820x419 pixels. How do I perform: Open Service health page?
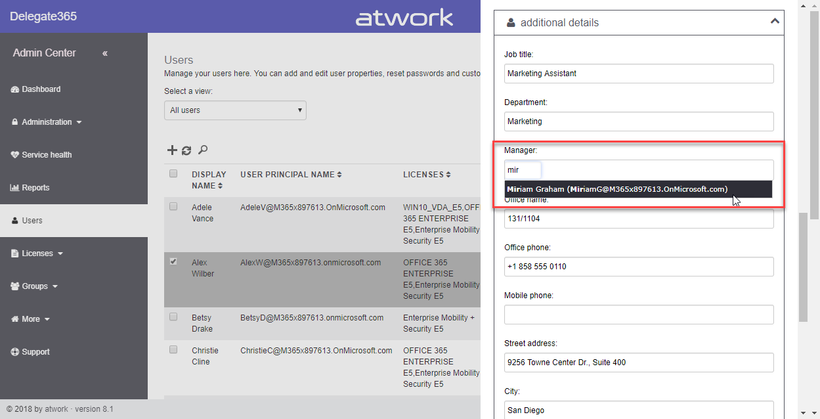(x=46, y=155)
